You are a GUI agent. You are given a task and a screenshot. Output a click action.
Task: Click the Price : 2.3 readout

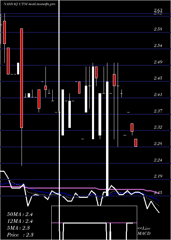[x=20, y=235]
